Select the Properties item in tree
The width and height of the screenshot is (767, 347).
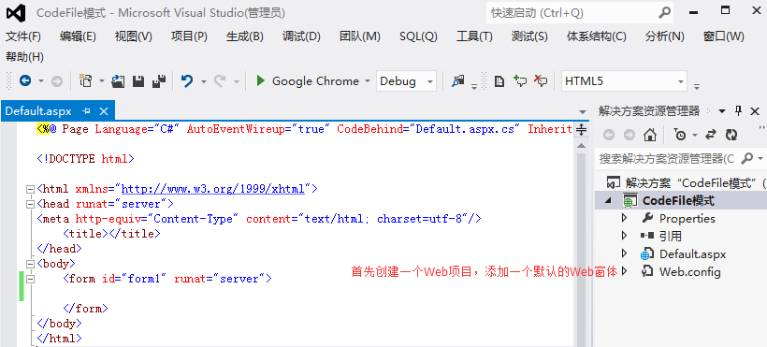click(x=687, y=218)
